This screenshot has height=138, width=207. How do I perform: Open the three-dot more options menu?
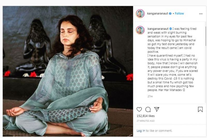201,14
